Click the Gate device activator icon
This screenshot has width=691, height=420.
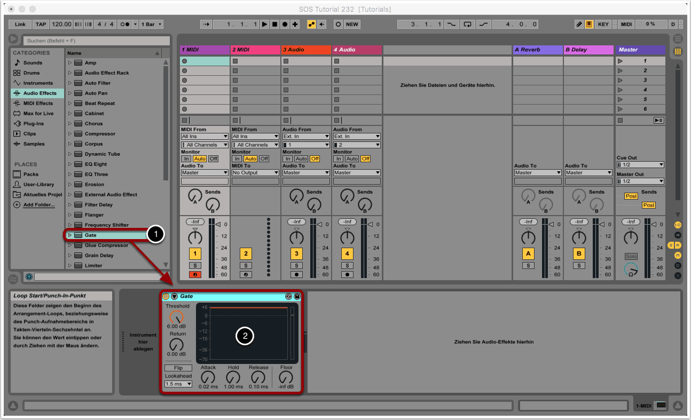tap(166, 296)
